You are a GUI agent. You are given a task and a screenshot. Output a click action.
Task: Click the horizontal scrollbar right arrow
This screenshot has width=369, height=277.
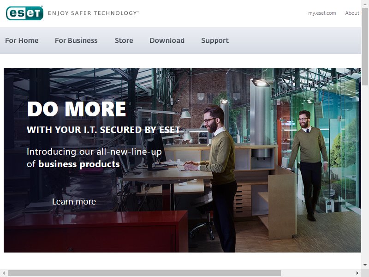pos(357,273)
